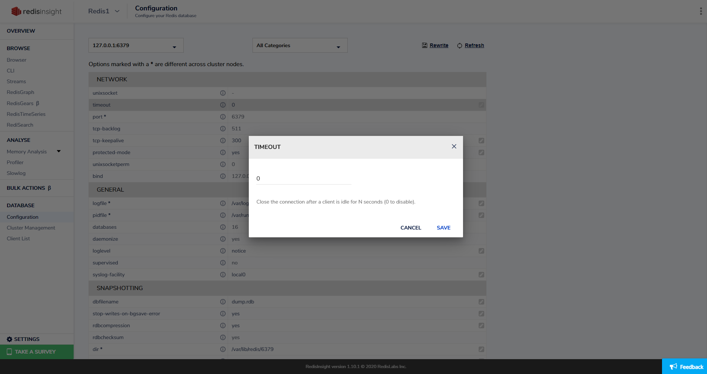Show info for databases option
The image size is (707, 374).
click(x=223, y=227)
